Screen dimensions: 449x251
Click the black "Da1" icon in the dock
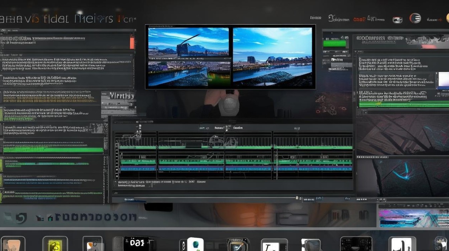coord(138,244)
